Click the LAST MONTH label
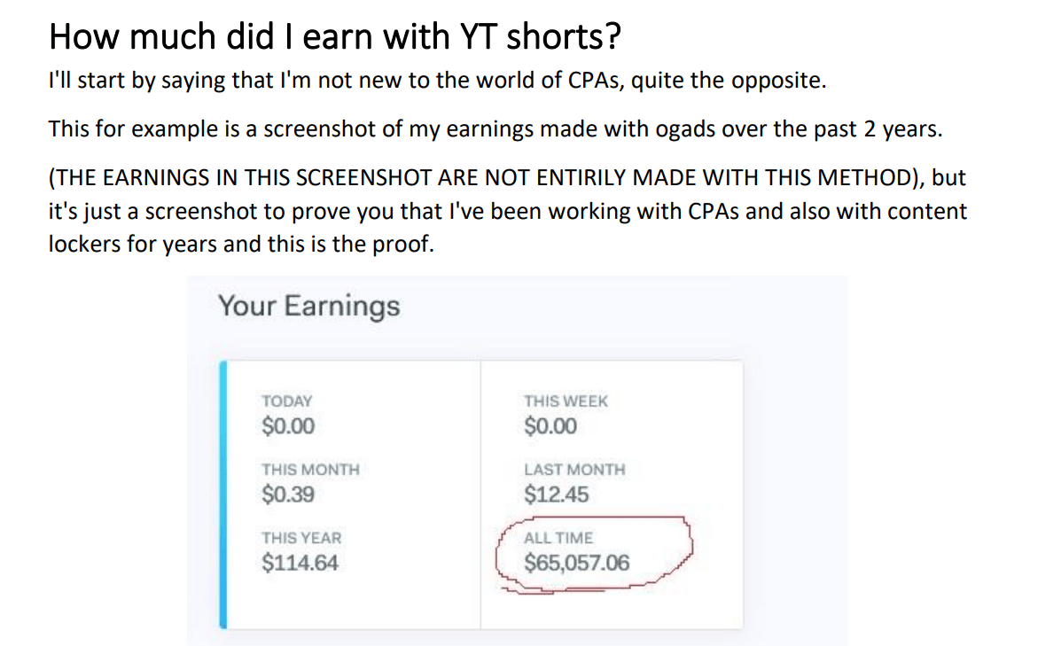The height and width of the screenshot is (646, 1061). click(574, 470)
